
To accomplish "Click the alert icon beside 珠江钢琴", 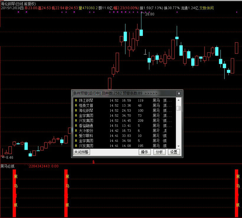I will pos(76,100).
